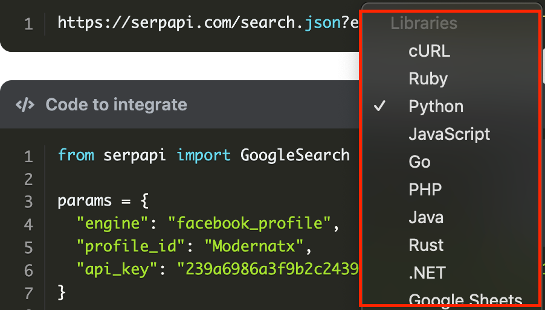This screenshot has width=545, height=310.
Task: Select cURL from the Libraries menu
Action: click(429, 51)
